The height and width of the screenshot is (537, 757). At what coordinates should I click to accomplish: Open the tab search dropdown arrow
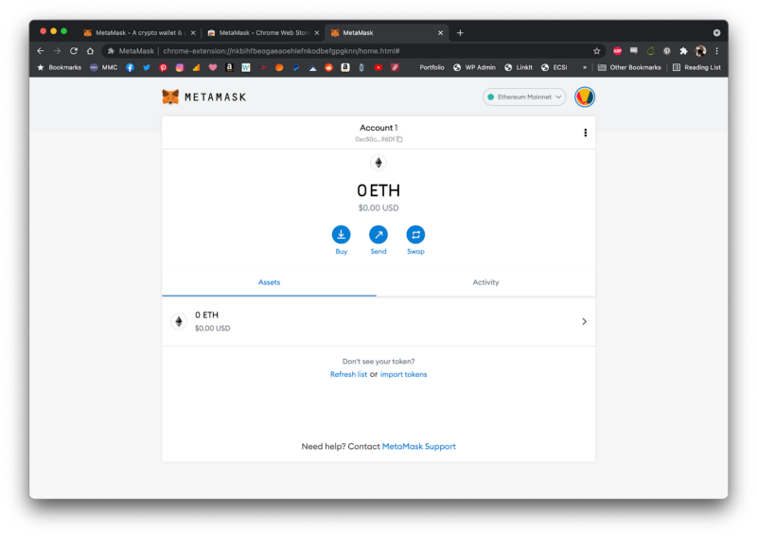coord(716,33)
